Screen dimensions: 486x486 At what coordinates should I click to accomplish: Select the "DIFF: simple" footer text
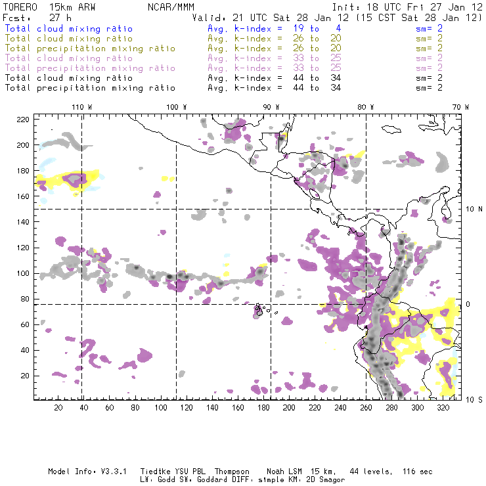pyautogui.click(x=257, y=480)
